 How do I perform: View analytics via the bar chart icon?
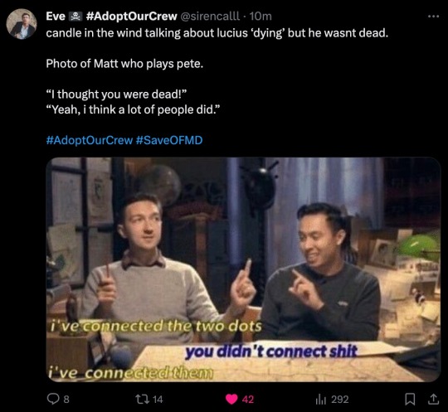click(x=321, y=400)
